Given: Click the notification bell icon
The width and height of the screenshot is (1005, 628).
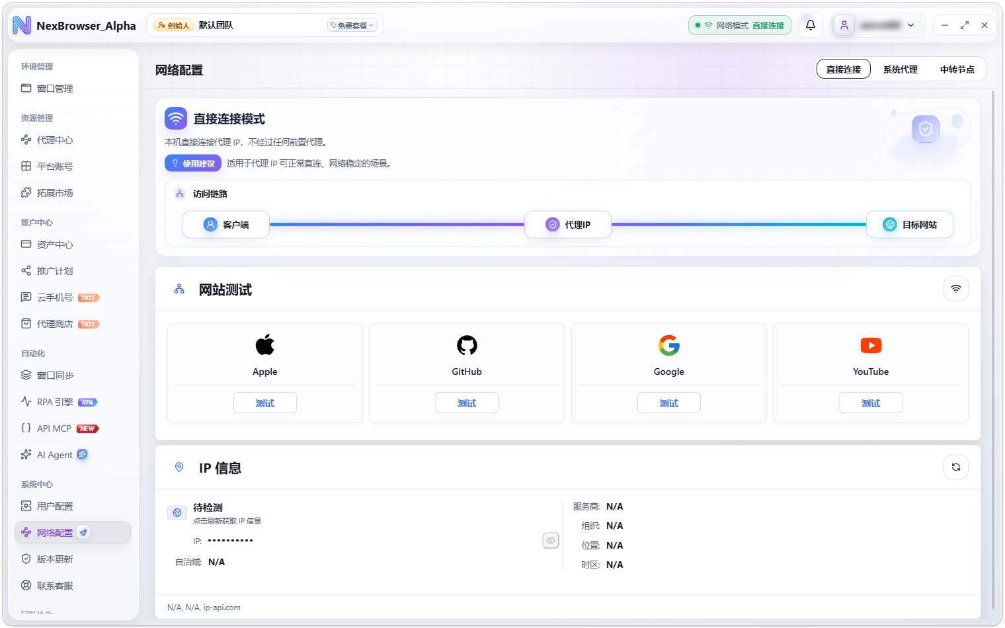Looking at the screenshot, I should pyautogui.click(x=810, y=25).
